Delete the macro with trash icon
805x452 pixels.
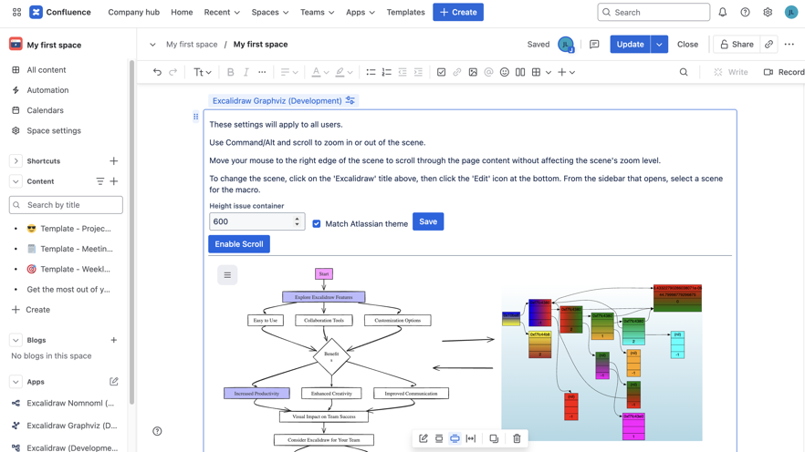coord(517,438)
